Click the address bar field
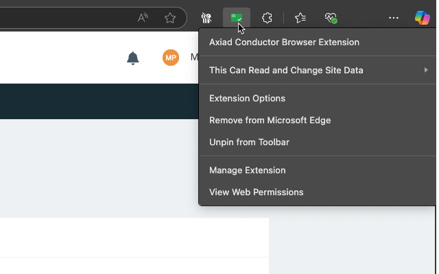 pos(69,18)
